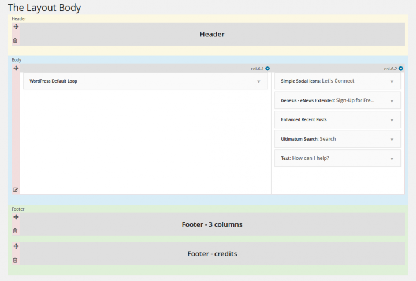The width and height of the screenshot is (416, 281).
Task: Open the col-6-2 gear settings
Action: 401,69
